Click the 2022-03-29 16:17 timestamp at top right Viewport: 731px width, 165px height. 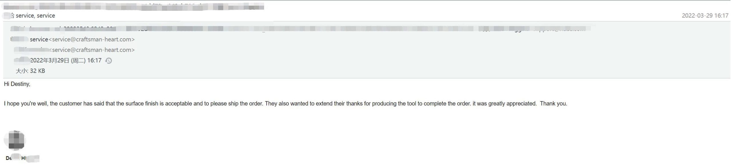(x=705, y=15)
